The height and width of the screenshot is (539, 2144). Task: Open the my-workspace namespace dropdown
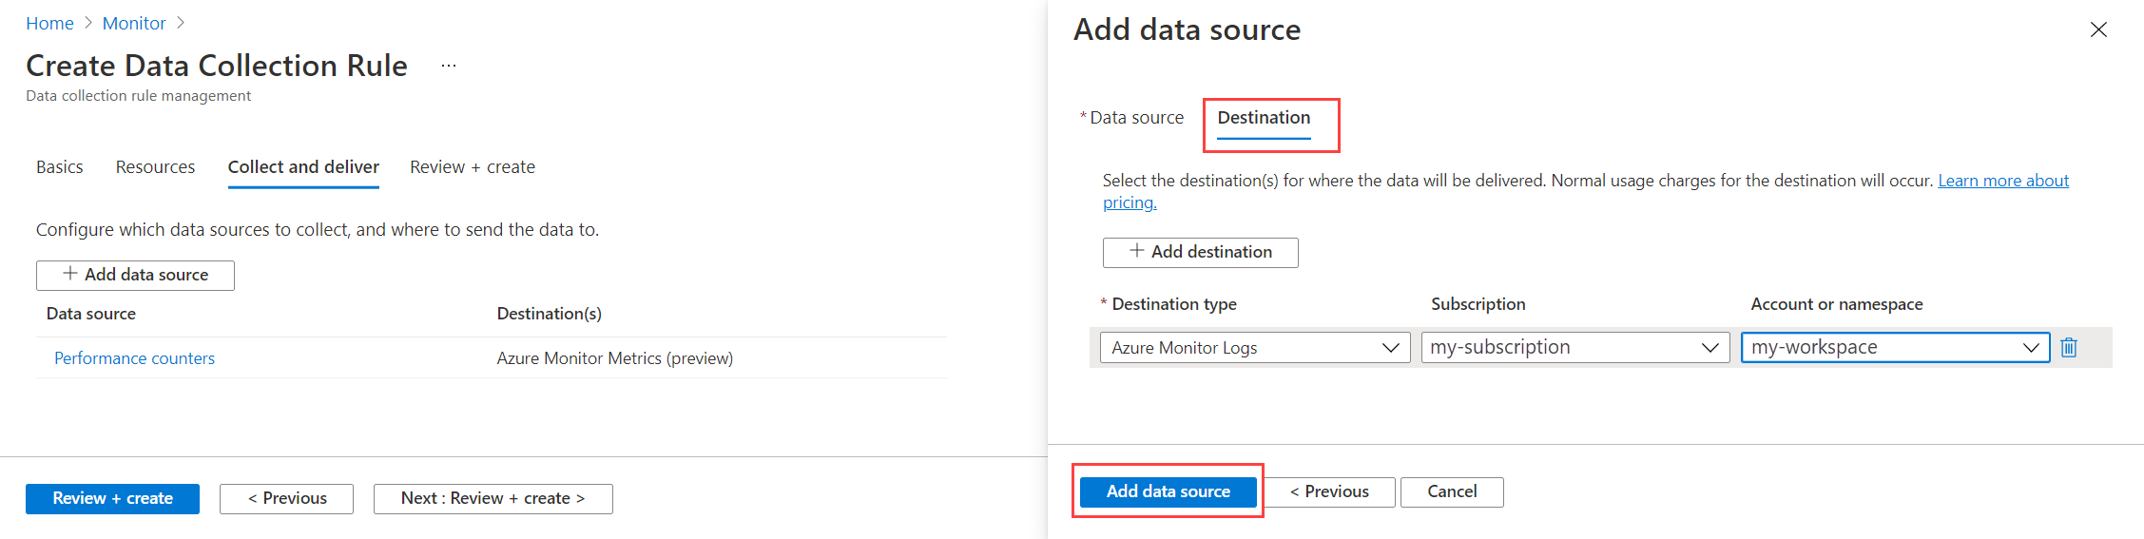click(1894, 348)
